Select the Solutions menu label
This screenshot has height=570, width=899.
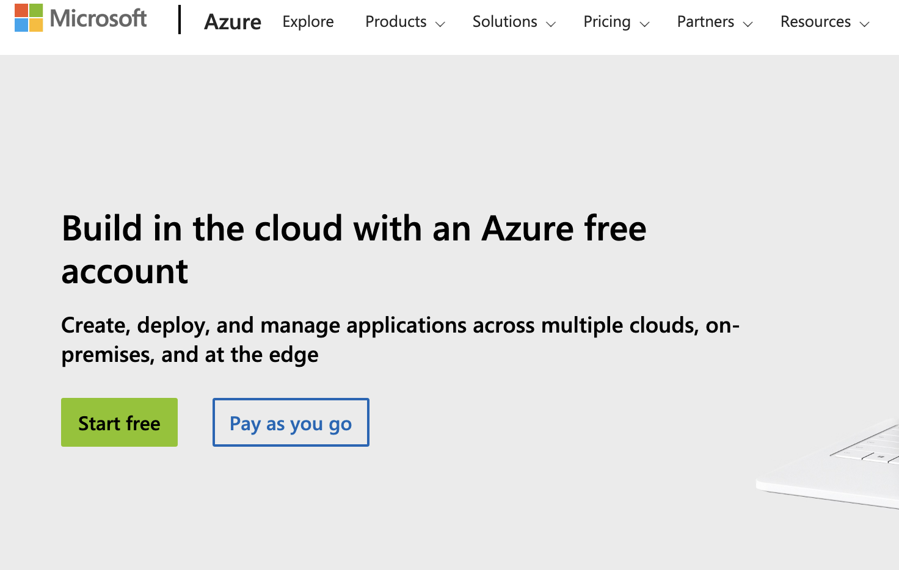504,22
